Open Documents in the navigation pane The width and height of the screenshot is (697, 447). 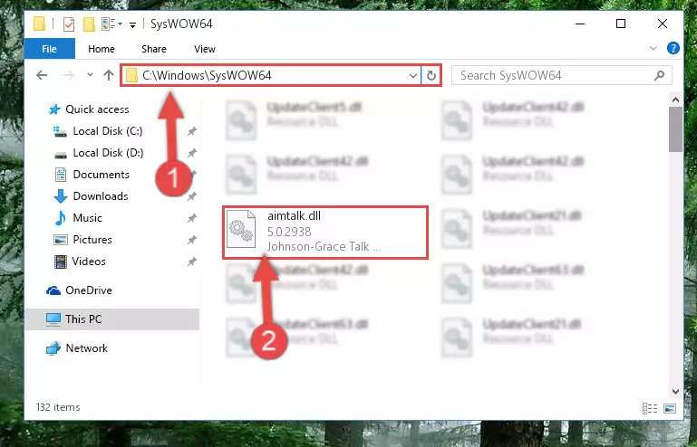(x=92, y=175)
